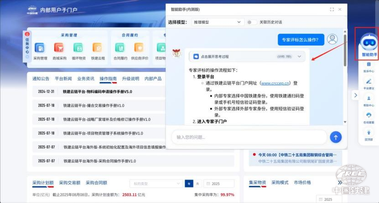
Task: Open 项目物资管理子系统操作手册 entry
Action: [103, 133]
